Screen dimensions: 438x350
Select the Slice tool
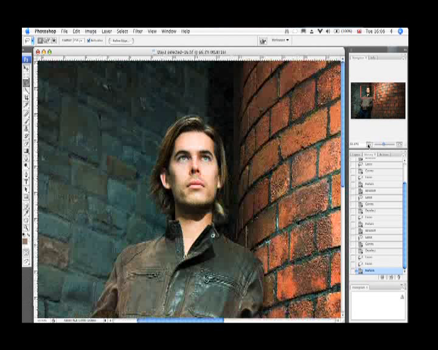click(26, 105)
